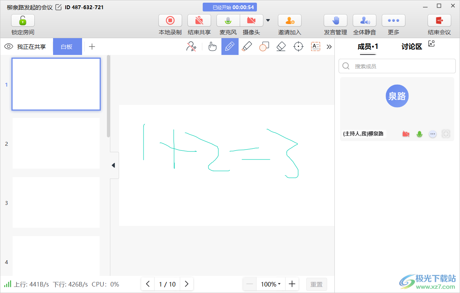Expand more whiteboard tools with double chevron

pos(329,47)
